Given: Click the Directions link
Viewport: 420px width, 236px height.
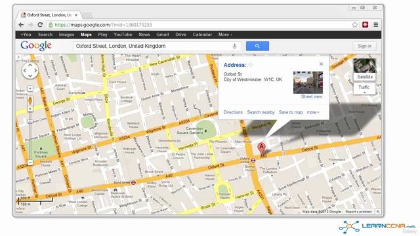Looking at the screenshot, I should click(233, 112).
